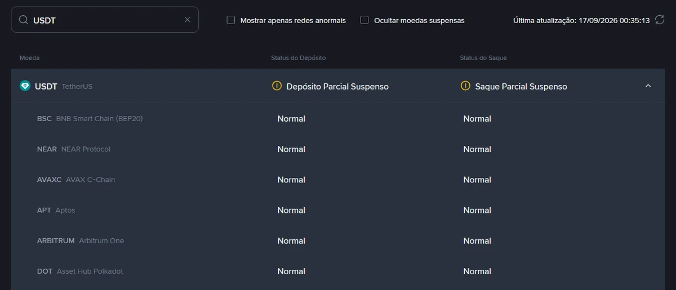This screenshot has height=290, width=676.
Task: Click the USDT Tether coin logo
Action: pyautogui.click(x=25, y=86)
